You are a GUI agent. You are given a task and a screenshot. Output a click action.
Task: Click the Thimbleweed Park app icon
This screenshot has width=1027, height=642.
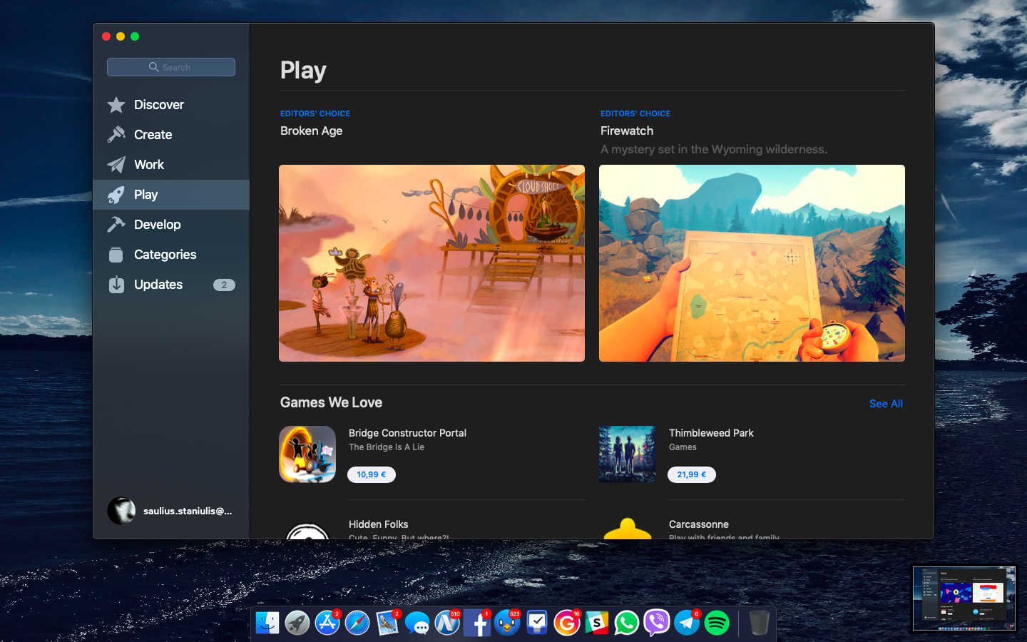pos(628,454)
